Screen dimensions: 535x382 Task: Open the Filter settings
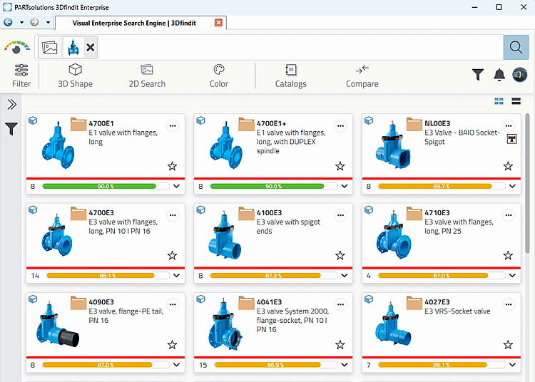(x=21, y=76)
